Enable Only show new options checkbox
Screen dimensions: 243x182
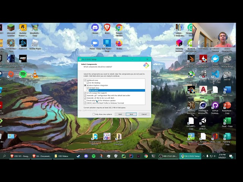pyautogui.click(x=94, y=114)
